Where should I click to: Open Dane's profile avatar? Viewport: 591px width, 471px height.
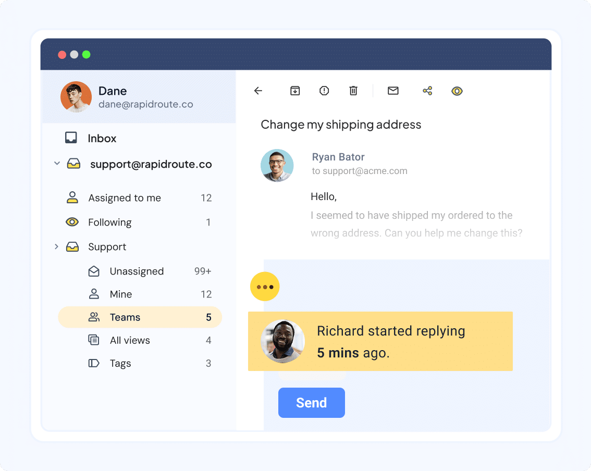point(76,97)
